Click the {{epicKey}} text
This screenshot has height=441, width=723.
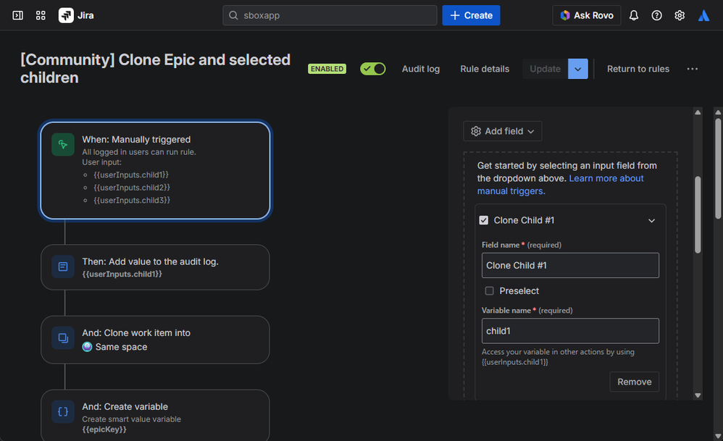[x=104, y=429]
